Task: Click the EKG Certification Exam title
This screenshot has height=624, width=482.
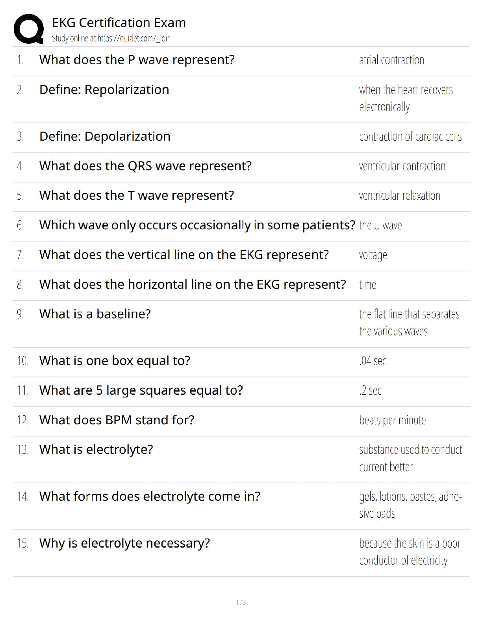Action: (119, 22)
